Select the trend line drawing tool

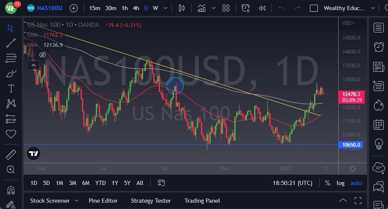point(11,43)
